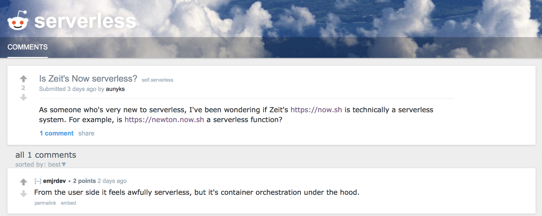
Task: Share the post
Action: coord(86,134)
